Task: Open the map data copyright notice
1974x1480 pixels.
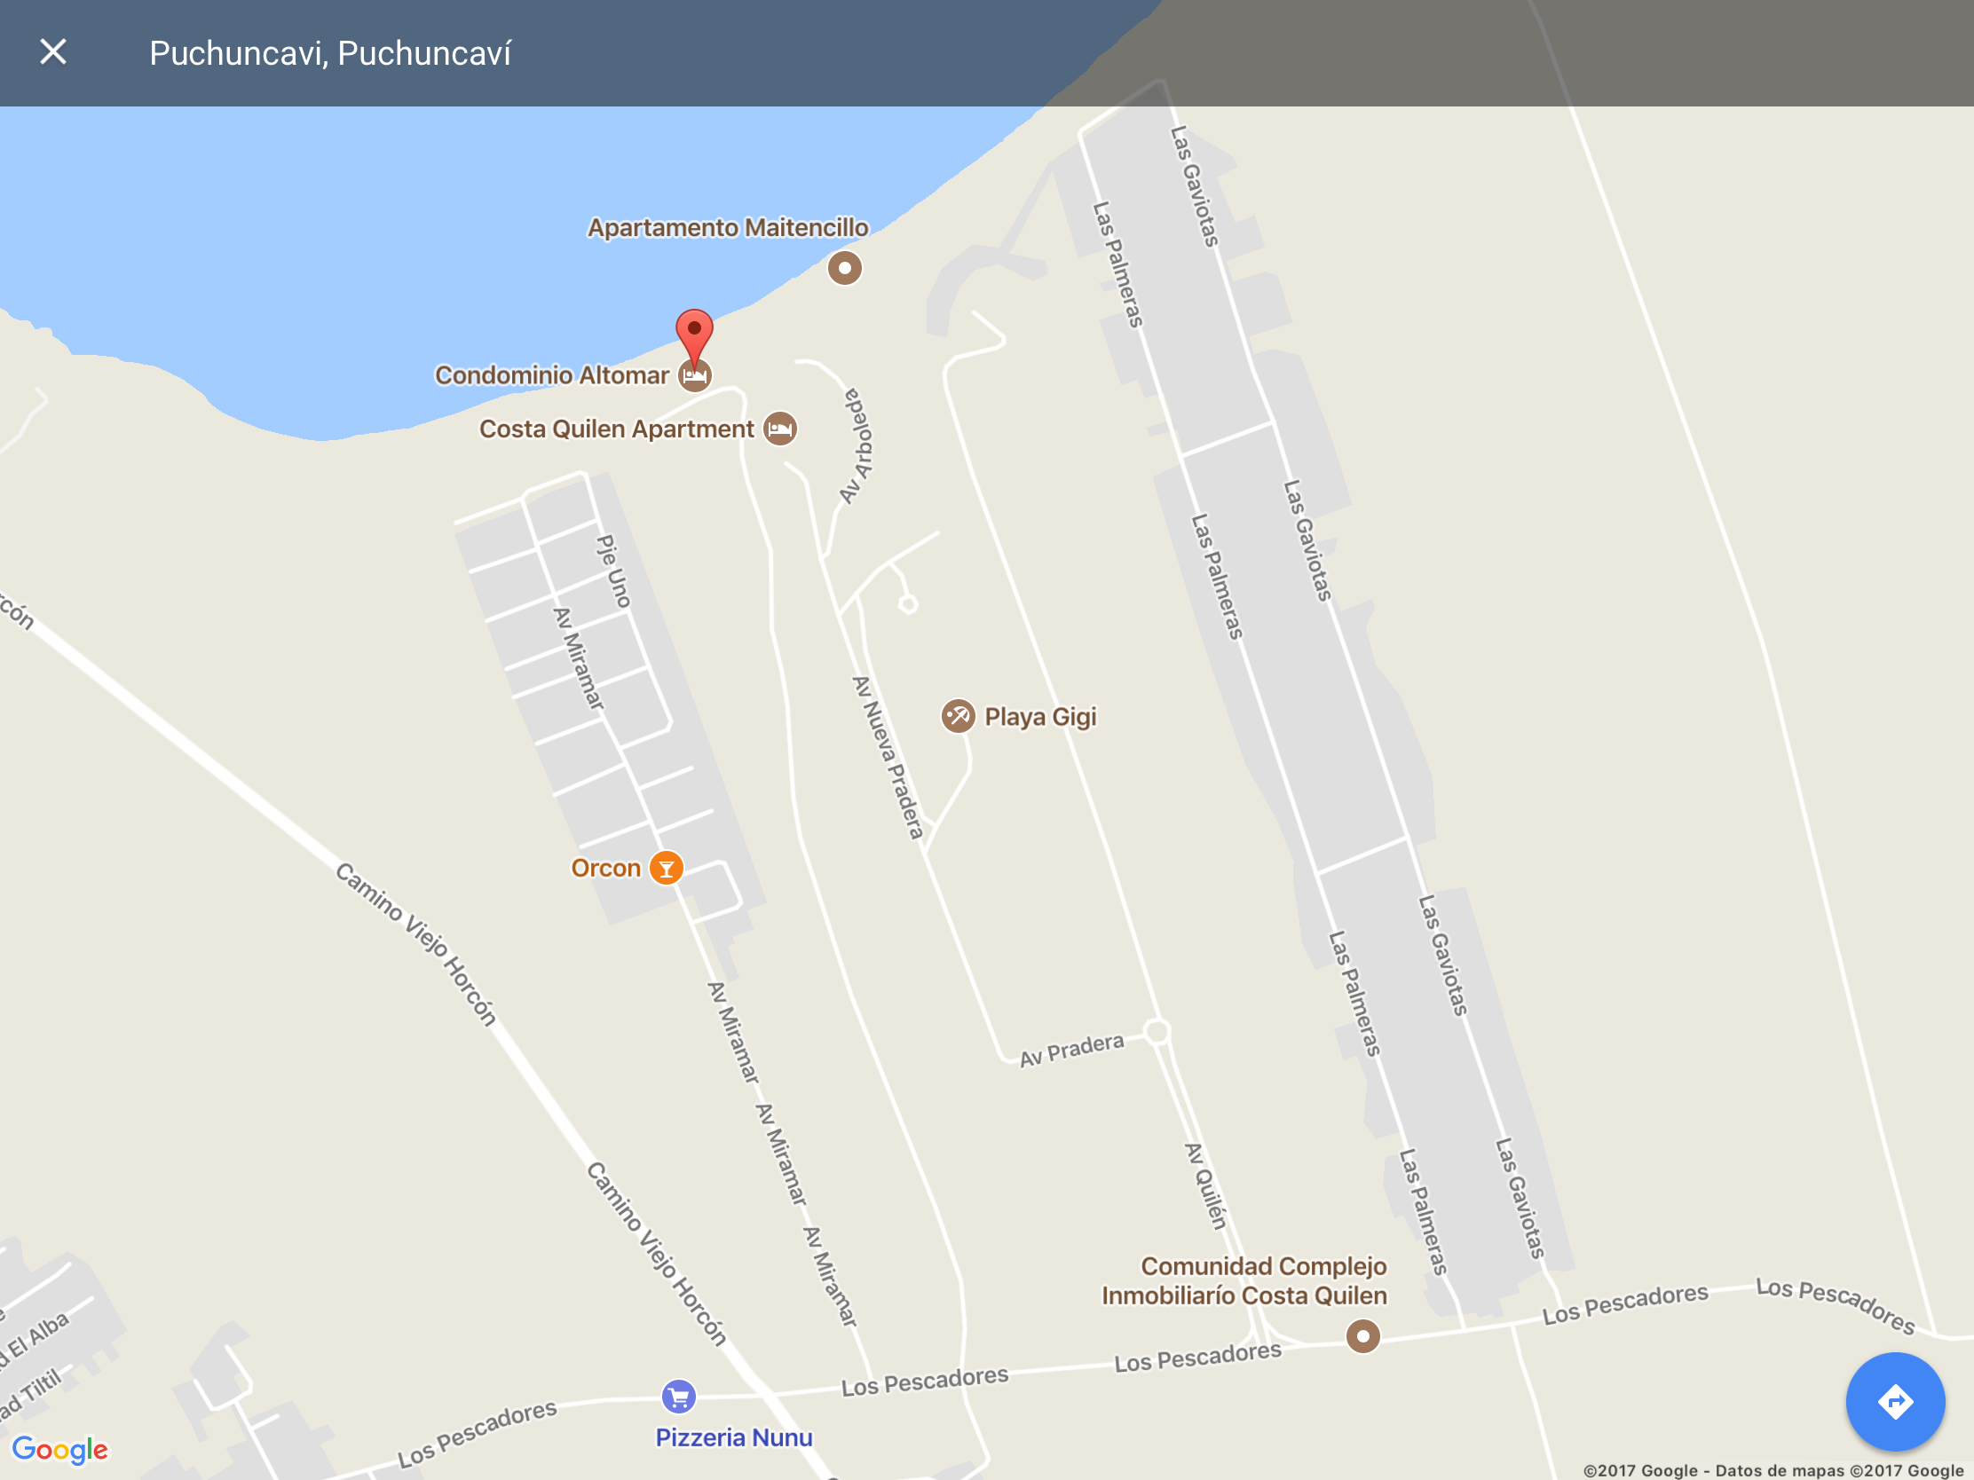Action: [x=1773, y=1469]
